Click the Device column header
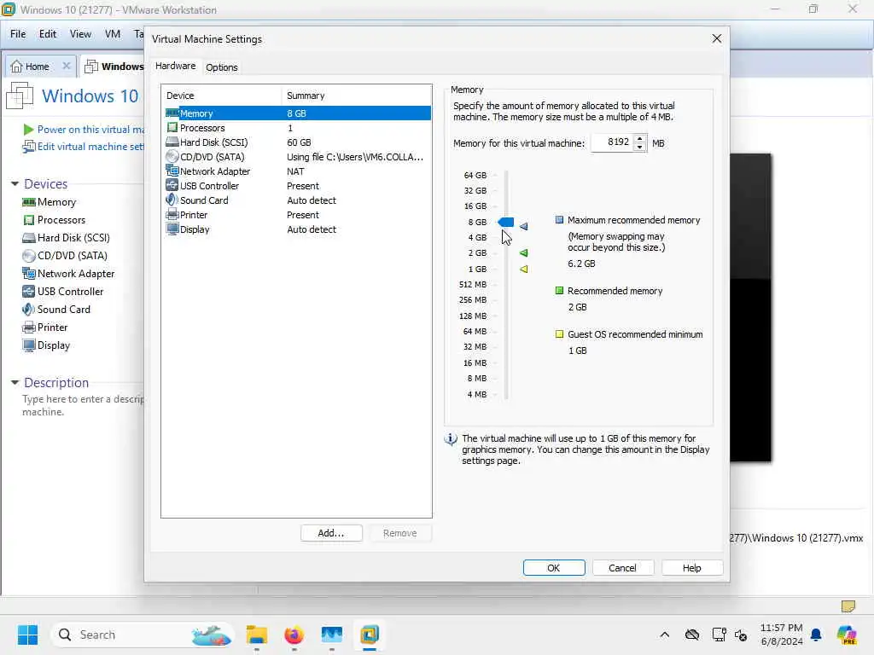 pyautogui.click(x=221, y=96)
